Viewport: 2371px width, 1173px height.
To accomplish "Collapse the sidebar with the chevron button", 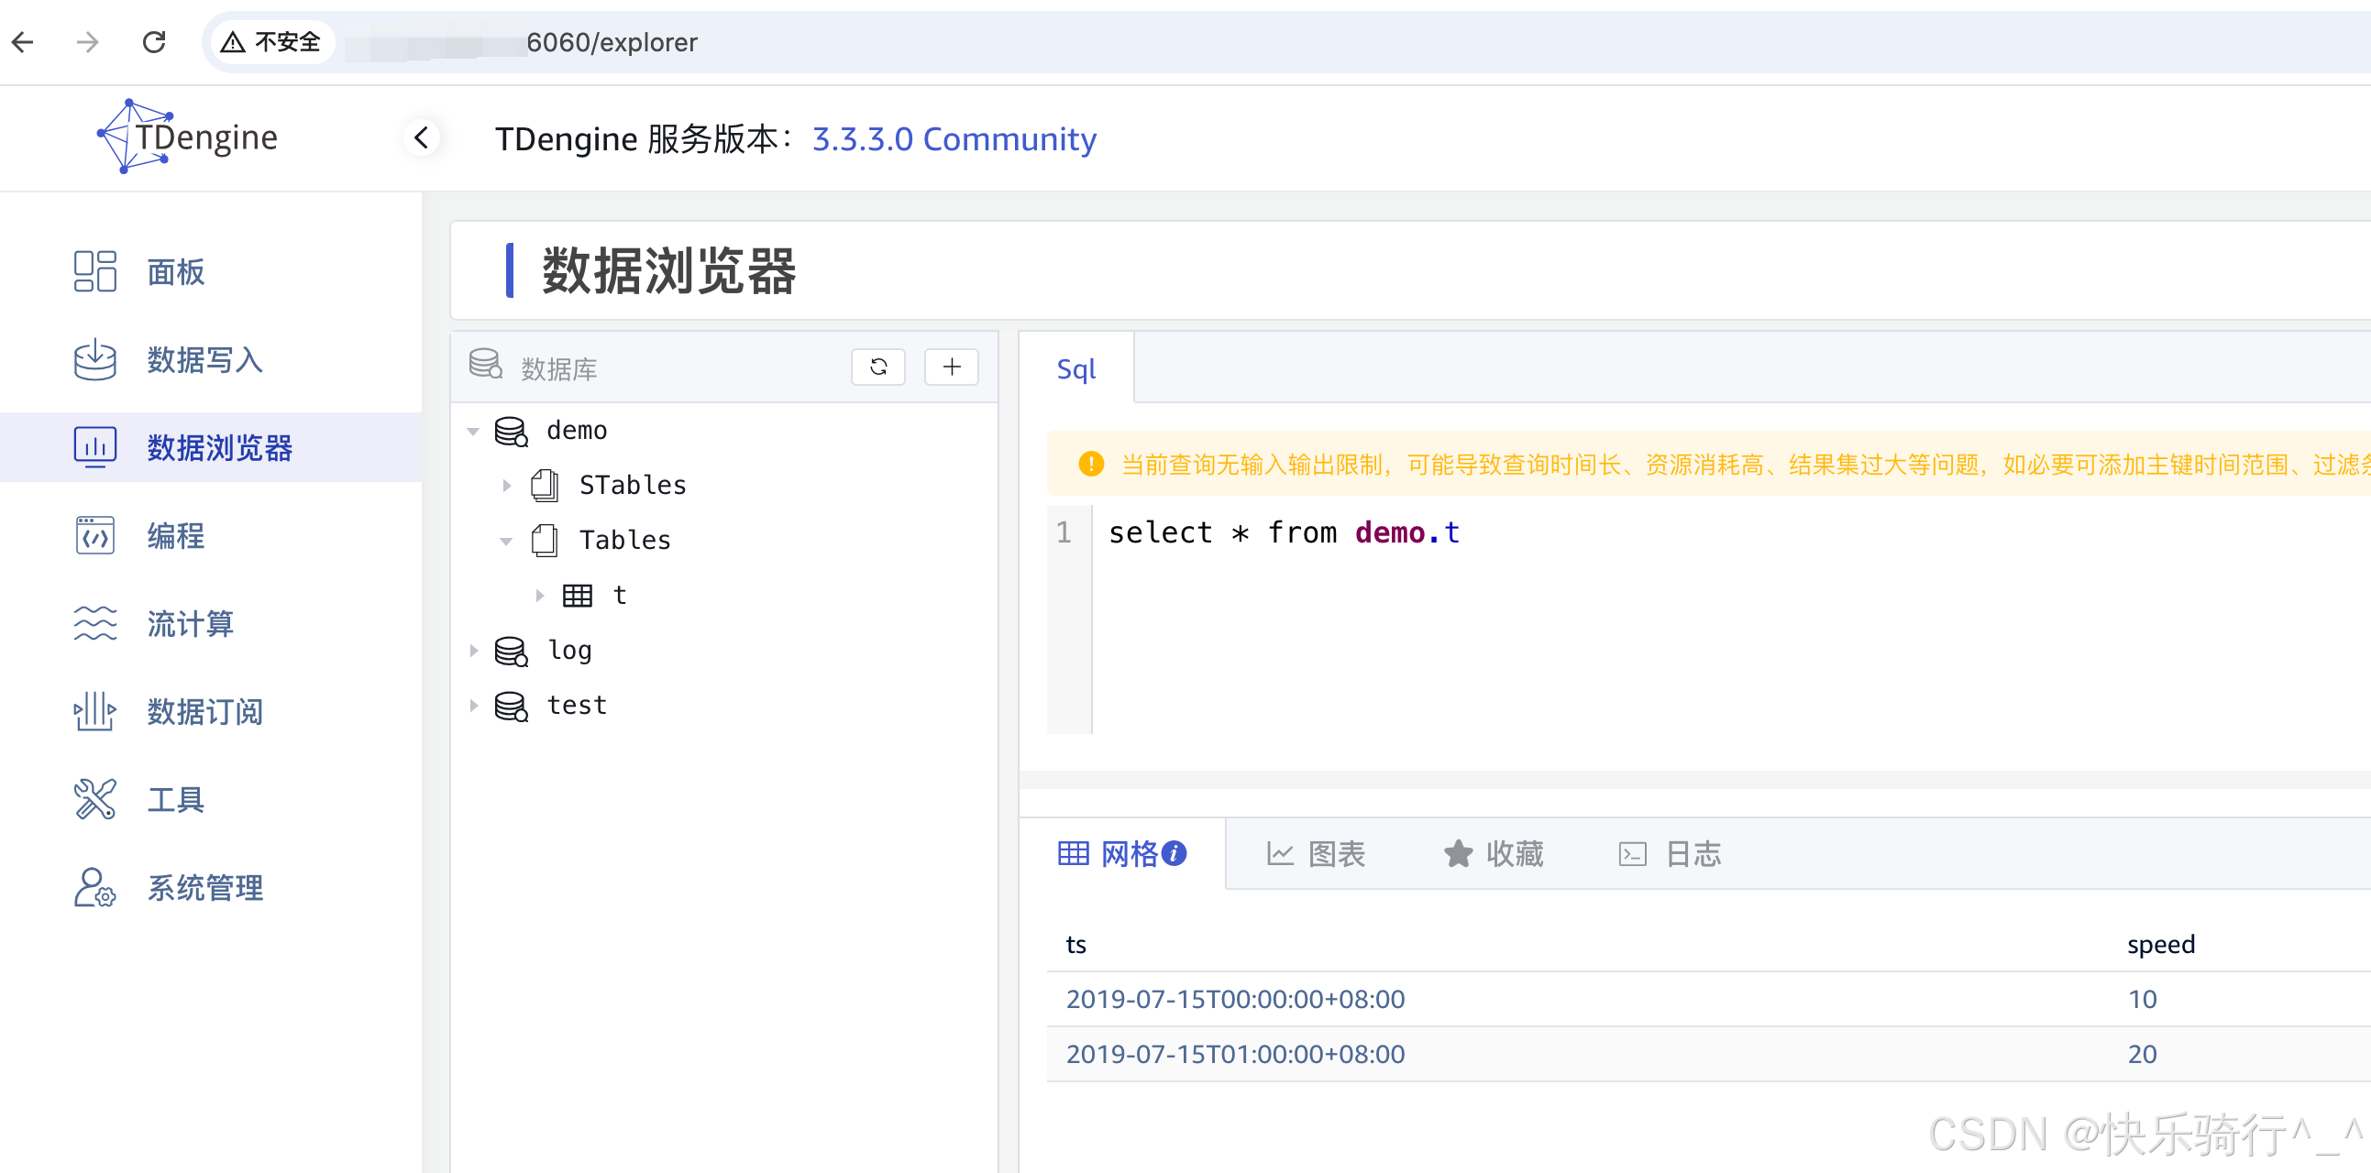I will click(422, 138).
